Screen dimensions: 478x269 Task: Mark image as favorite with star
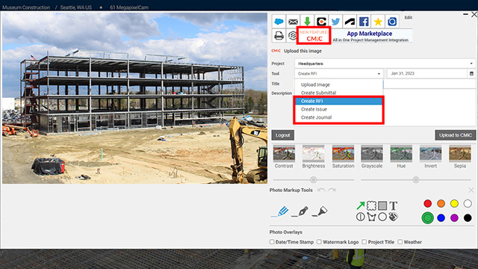coord(378,22)
